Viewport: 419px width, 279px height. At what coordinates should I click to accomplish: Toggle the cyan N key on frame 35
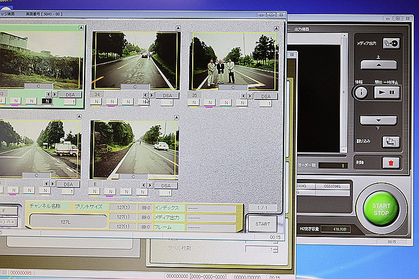(x=226, y=103)
